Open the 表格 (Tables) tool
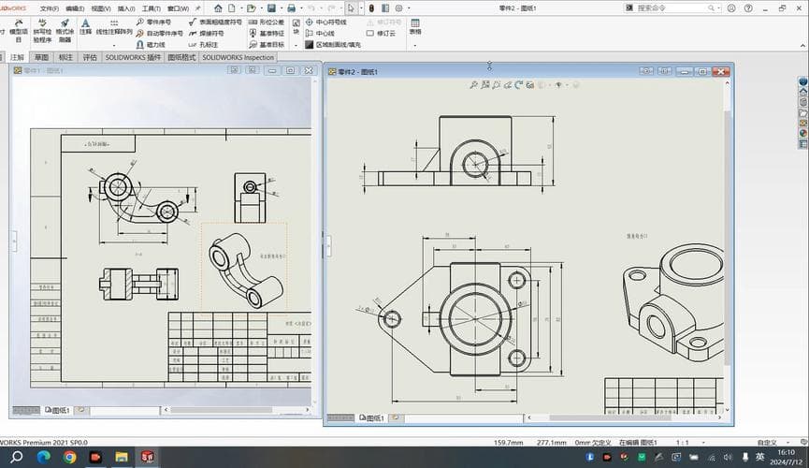The image size is (809, 468). tap(415, 27)
